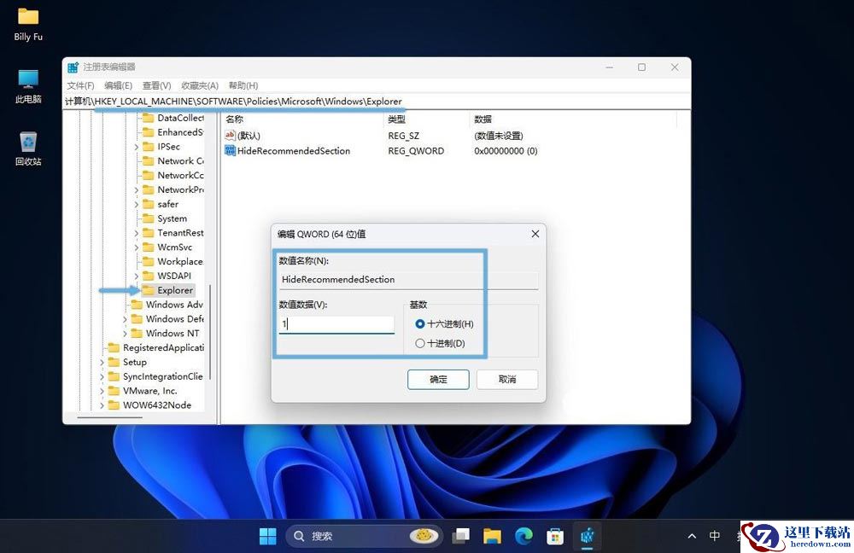Select the HideRecommendedSection QWORD value icon
This screenshot has width=854, height=553.
tap(230, 151)
